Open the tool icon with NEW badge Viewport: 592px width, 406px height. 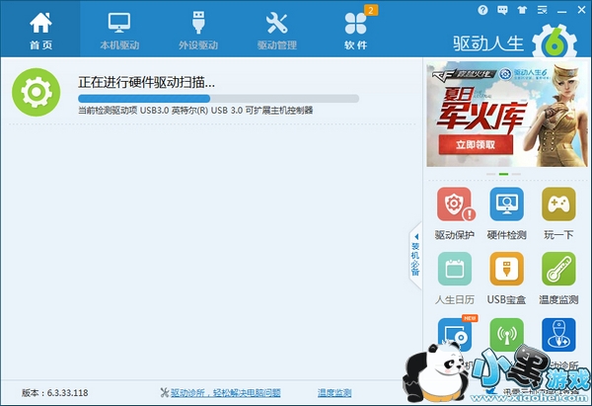point(456,334)
